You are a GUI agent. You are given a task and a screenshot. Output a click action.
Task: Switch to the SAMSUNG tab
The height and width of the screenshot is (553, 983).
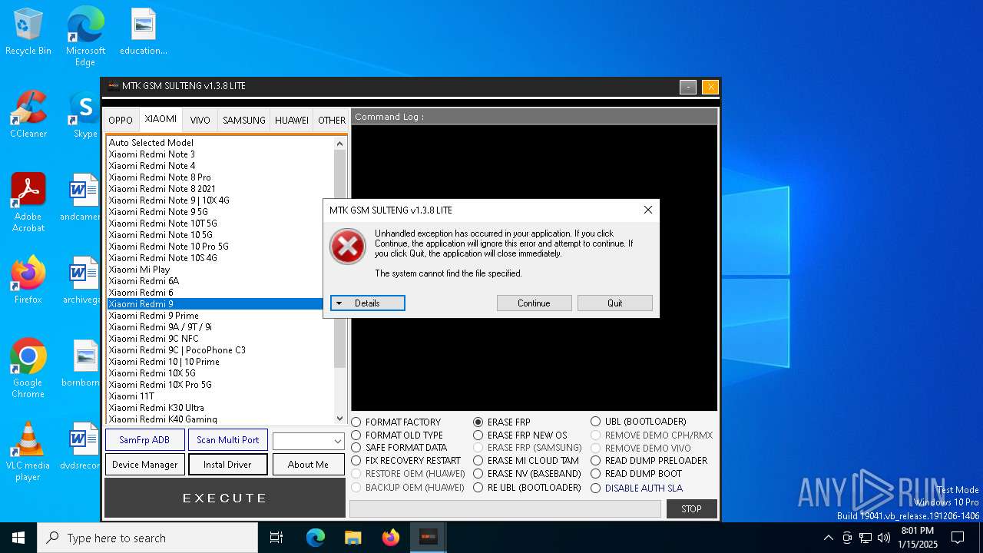[x=244, y=121]
